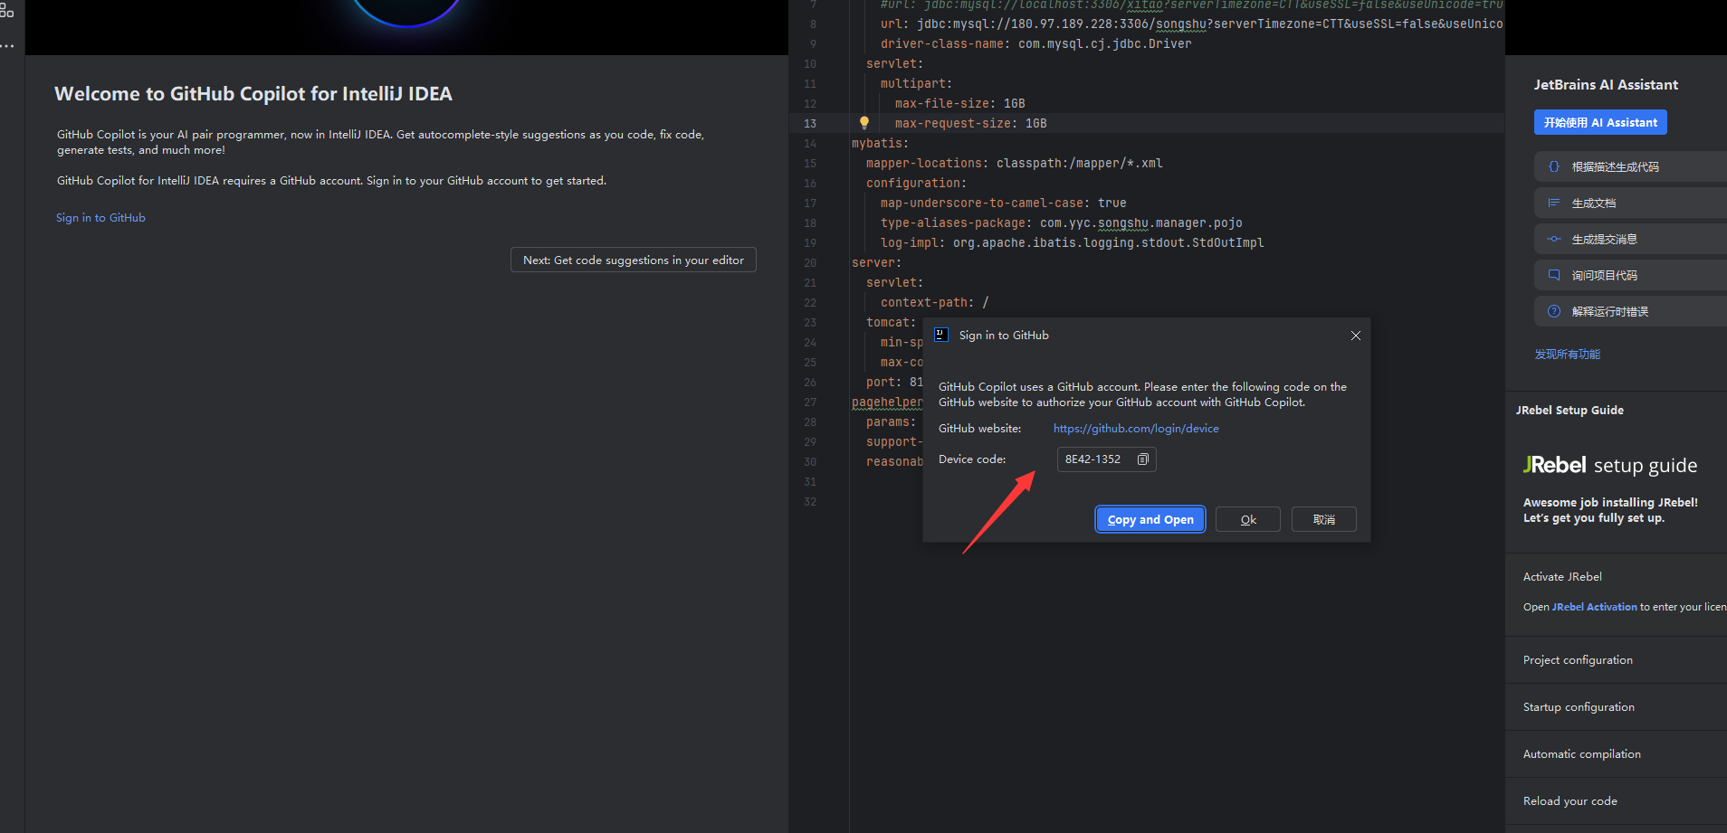Close the Sign in to GitHub dialog
The height and width of the screenshot is (833, 1727).
[1355, 336]
